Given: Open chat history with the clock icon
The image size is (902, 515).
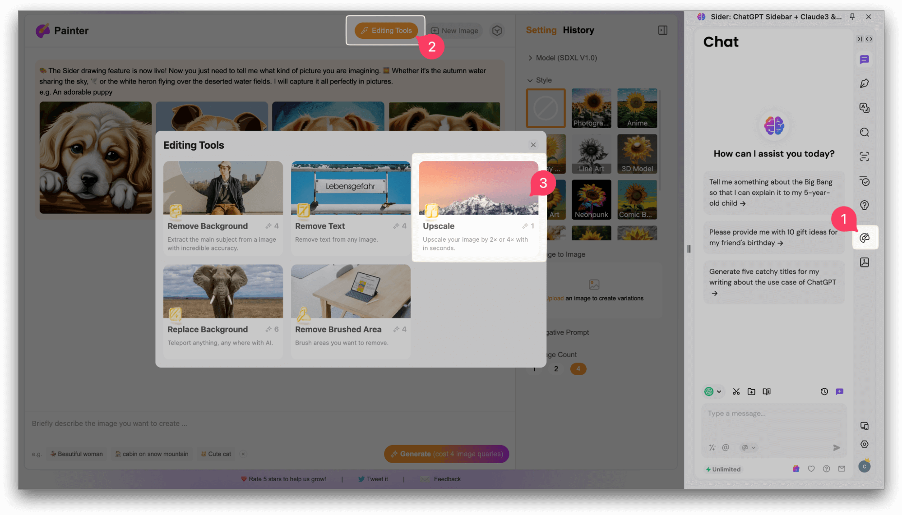Looking at the screenshot, I should point(824,391).
